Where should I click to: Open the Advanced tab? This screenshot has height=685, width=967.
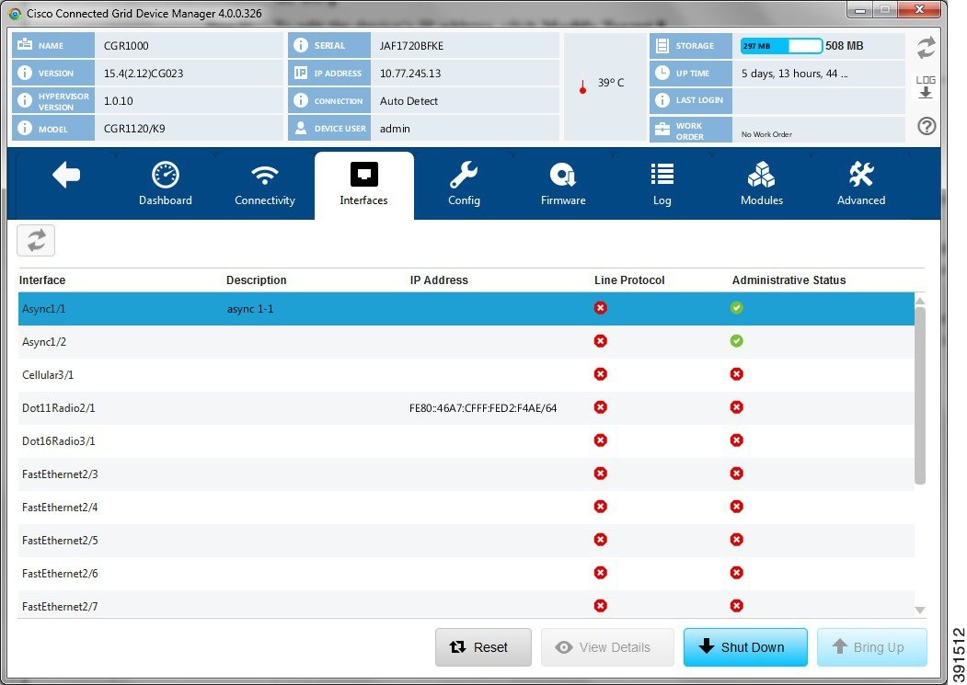(861, 184)
